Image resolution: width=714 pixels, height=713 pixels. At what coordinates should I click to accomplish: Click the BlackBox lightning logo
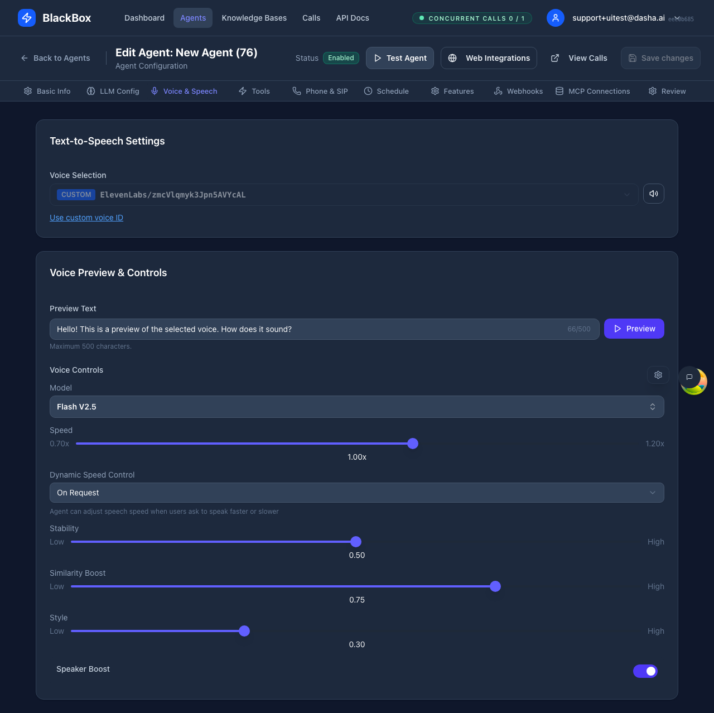tap(26, 17)
